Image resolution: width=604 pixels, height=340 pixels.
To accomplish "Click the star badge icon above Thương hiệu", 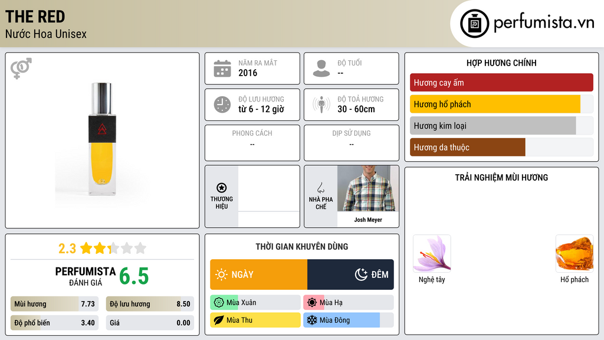I will pyautogui.click(x=222, y=188).
